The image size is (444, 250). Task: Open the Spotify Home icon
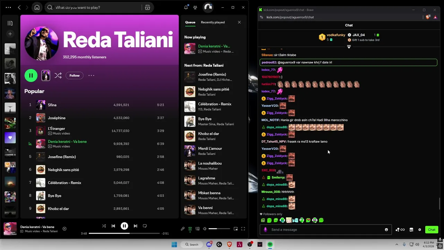click(37, 7)
